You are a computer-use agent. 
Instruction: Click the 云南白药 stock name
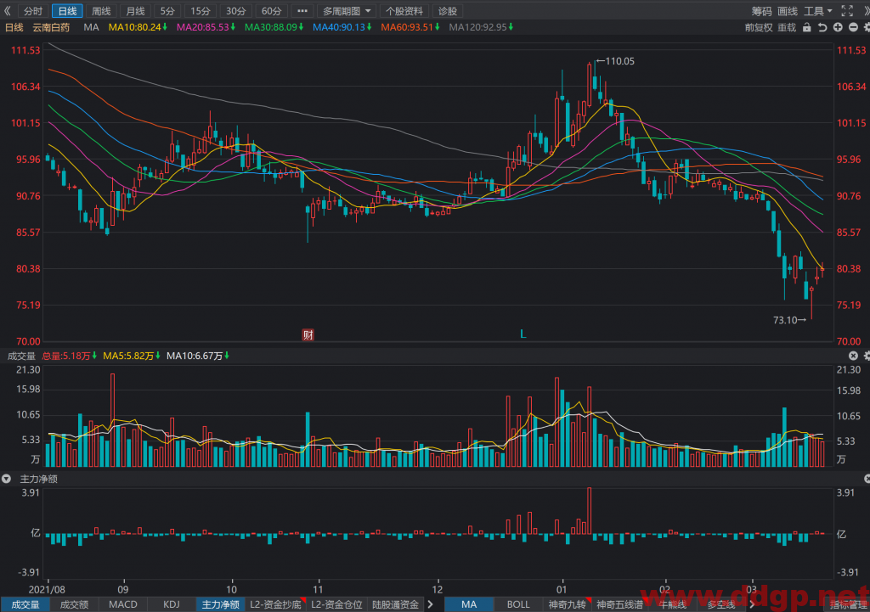(51, 27)
